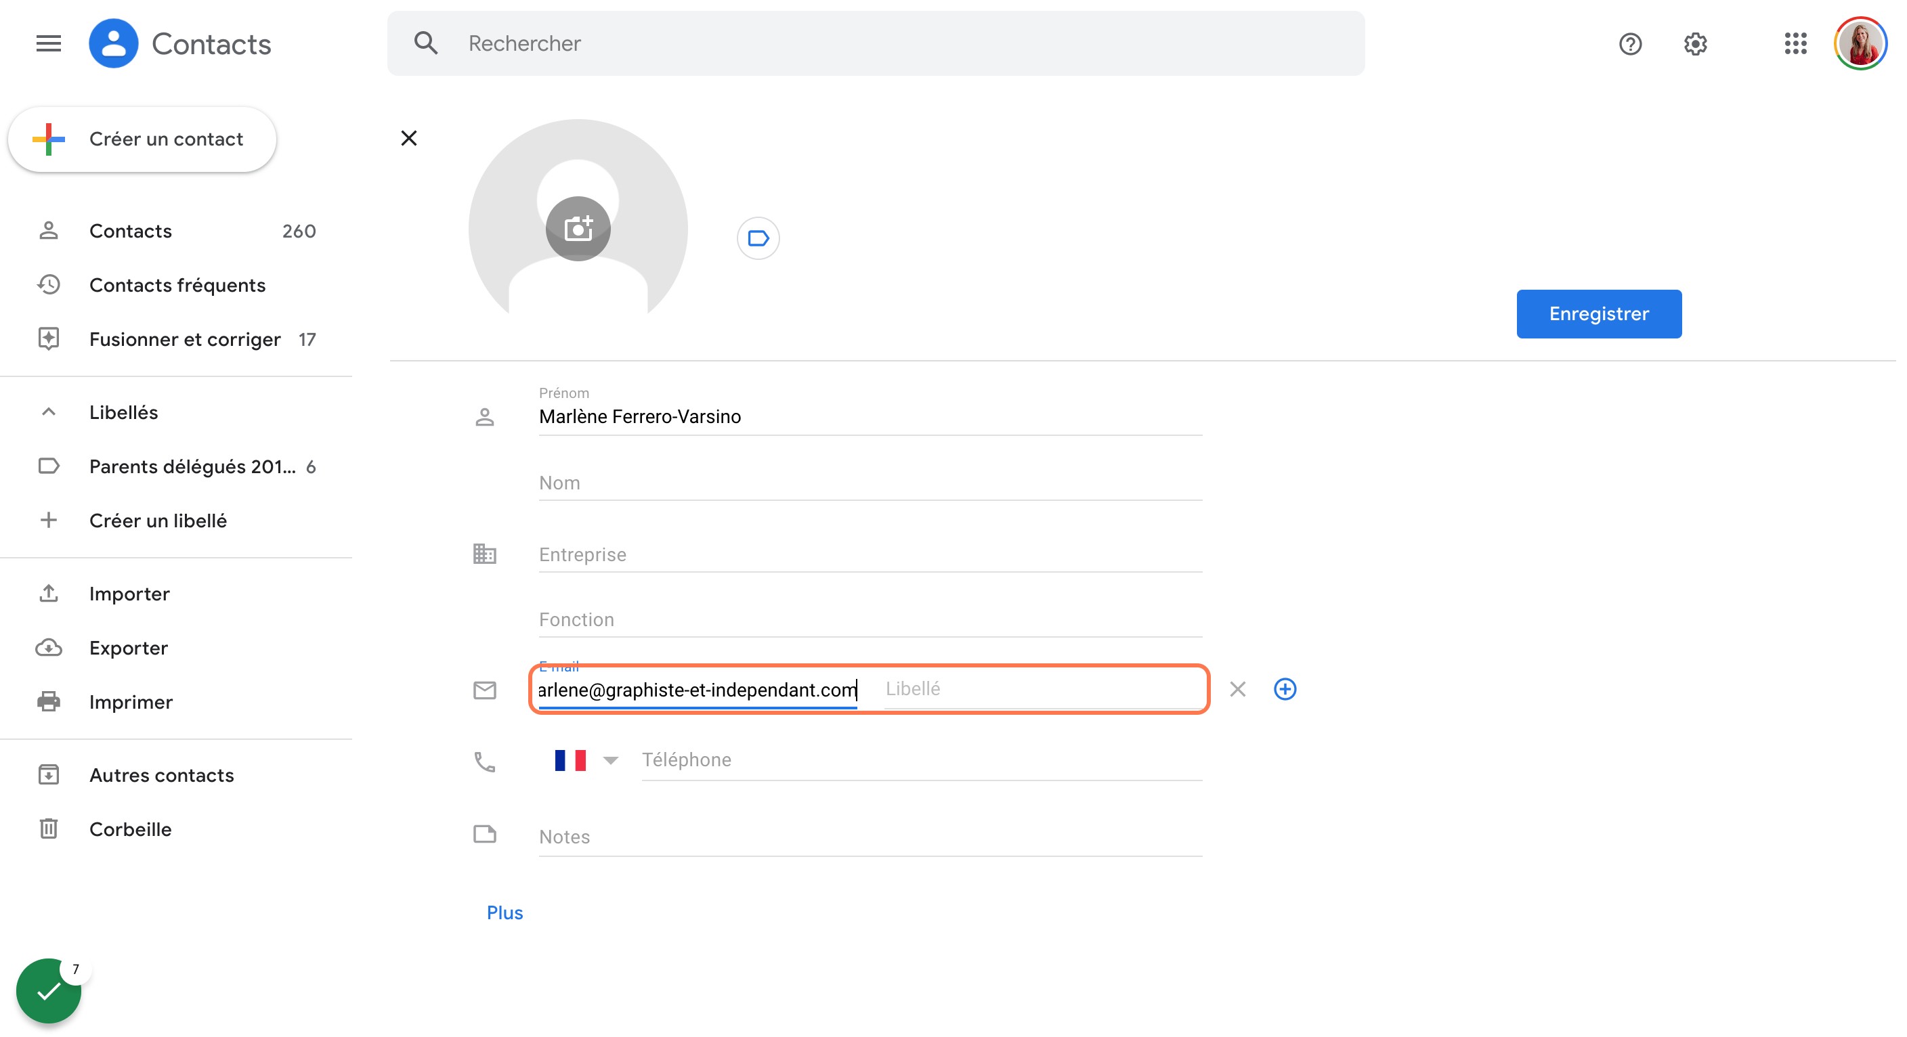The height and width of the screenshot is (1037, 1907).
Task: Open the account profile picture
Action: click(x=1860, y=44)
